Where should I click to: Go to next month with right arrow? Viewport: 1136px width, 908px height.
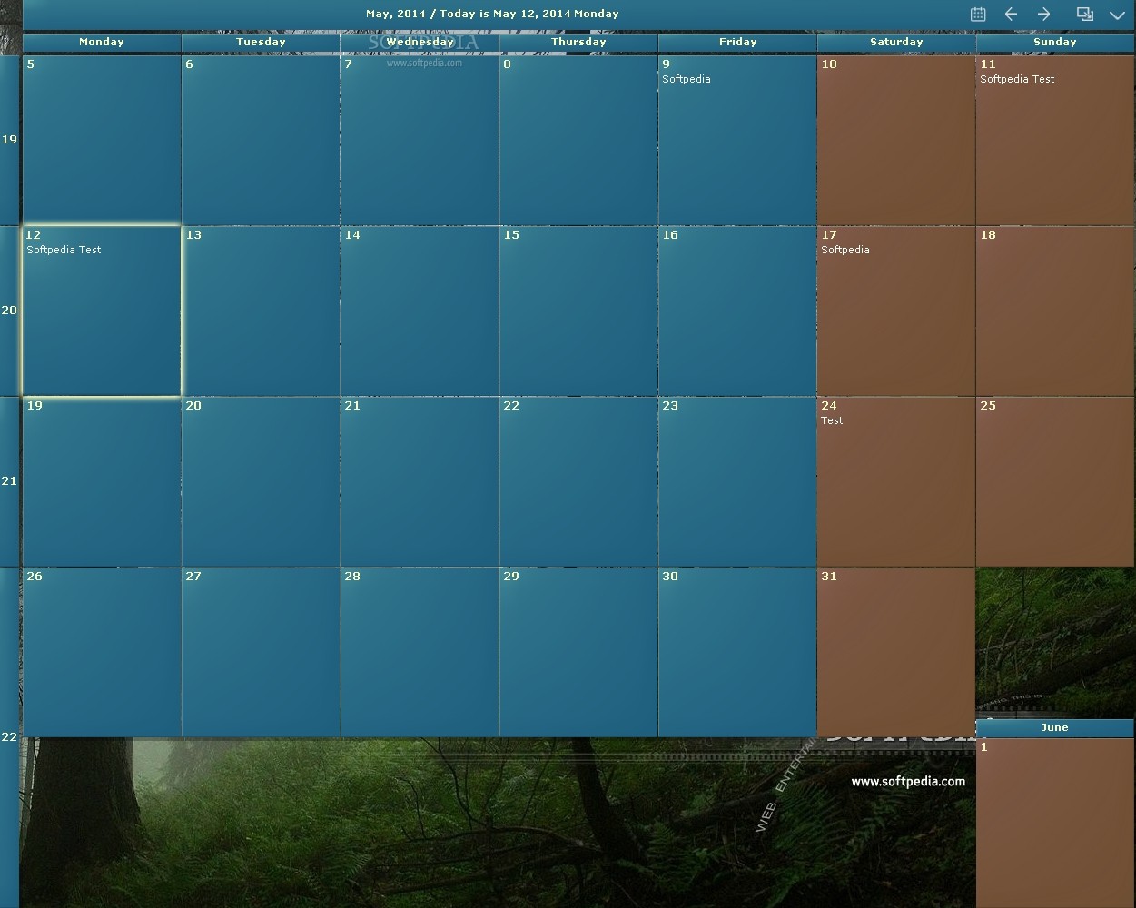pyautogui.click(x=1044, y=14)
